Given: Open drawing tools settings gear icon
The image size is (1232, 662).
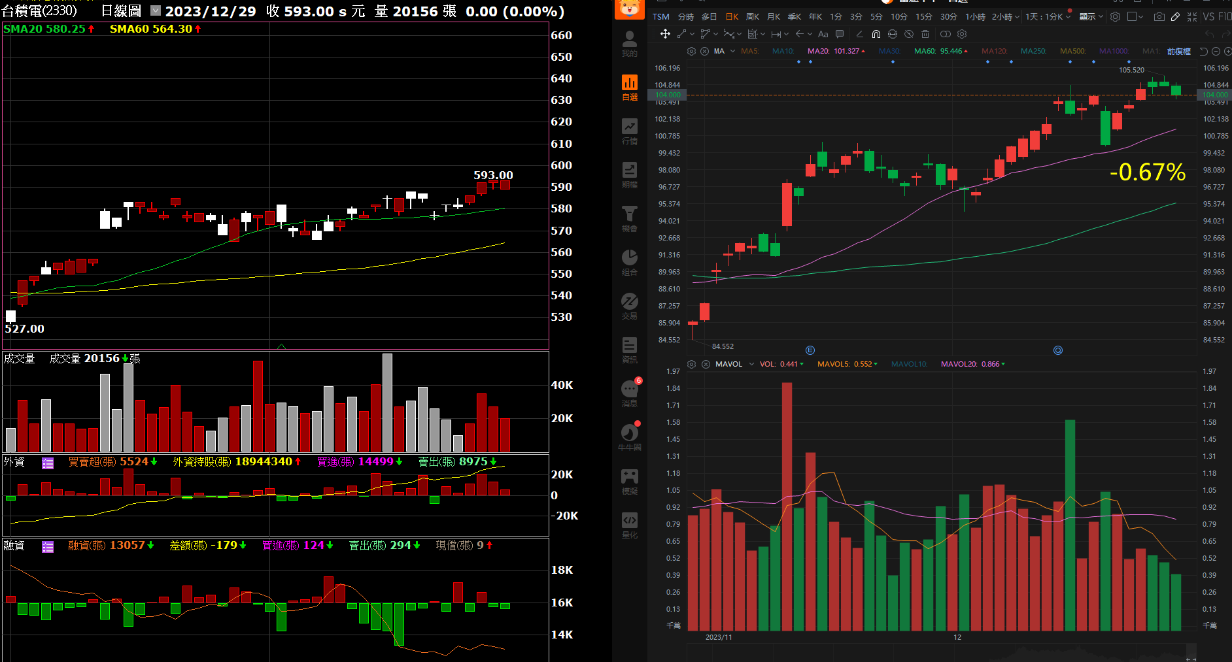Looking at the screenshot, I should click(x=962, y=34).
